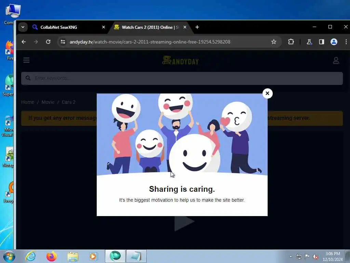Open the taskbar clock and date
350x263 pixels.
click(x=332, y=256)
